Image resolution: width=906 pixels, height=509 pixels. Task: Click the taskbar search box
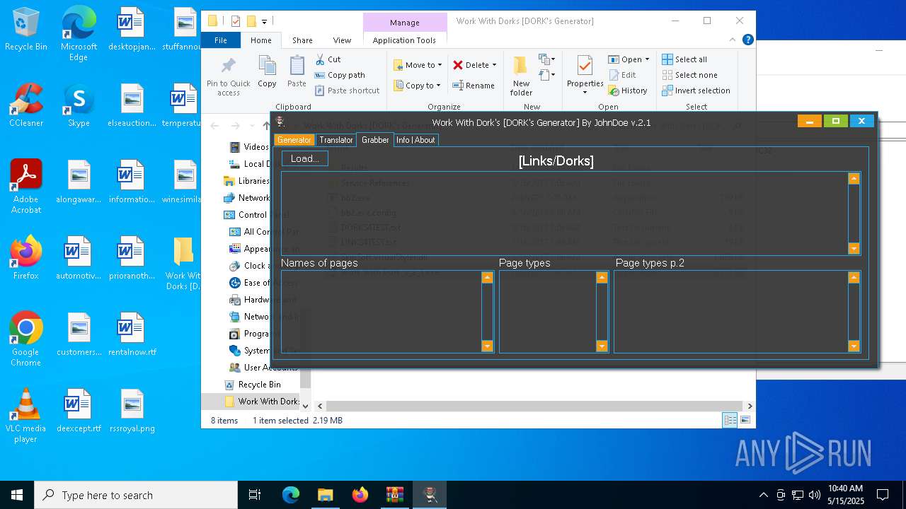(x=136, y=495)
